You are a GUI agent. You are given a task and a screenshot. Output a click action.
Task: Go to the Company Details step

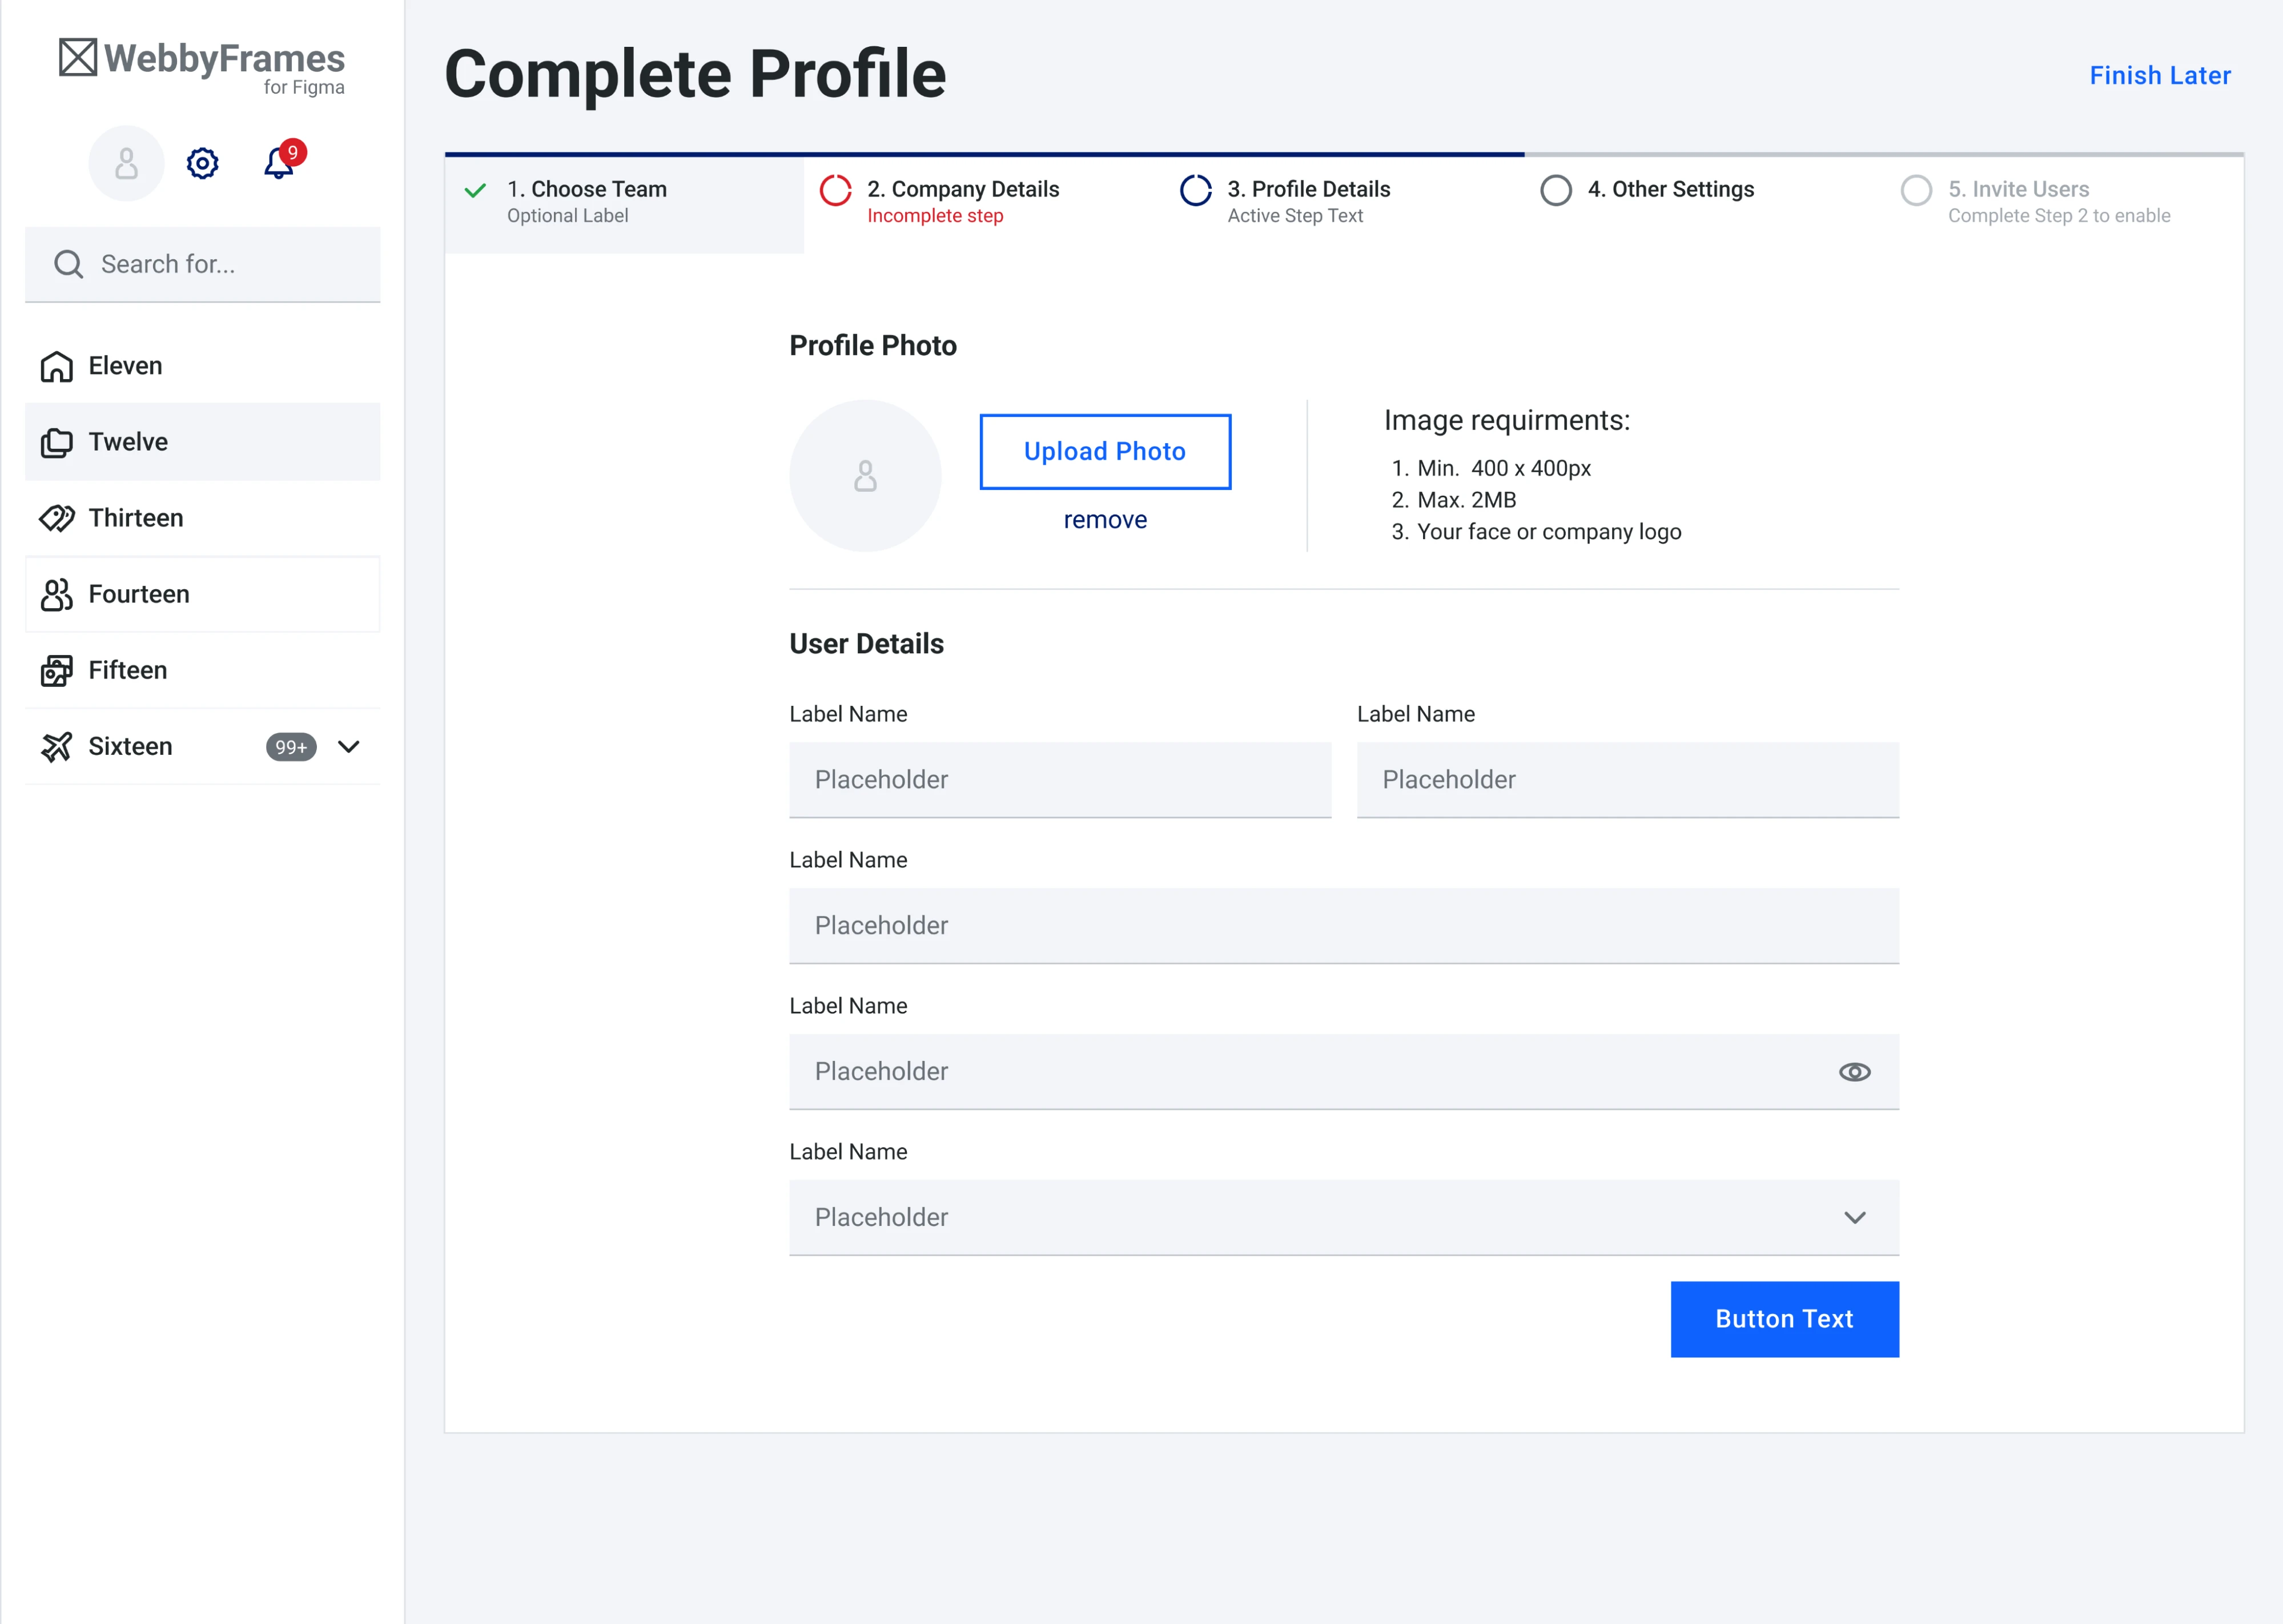coord(836,190)
